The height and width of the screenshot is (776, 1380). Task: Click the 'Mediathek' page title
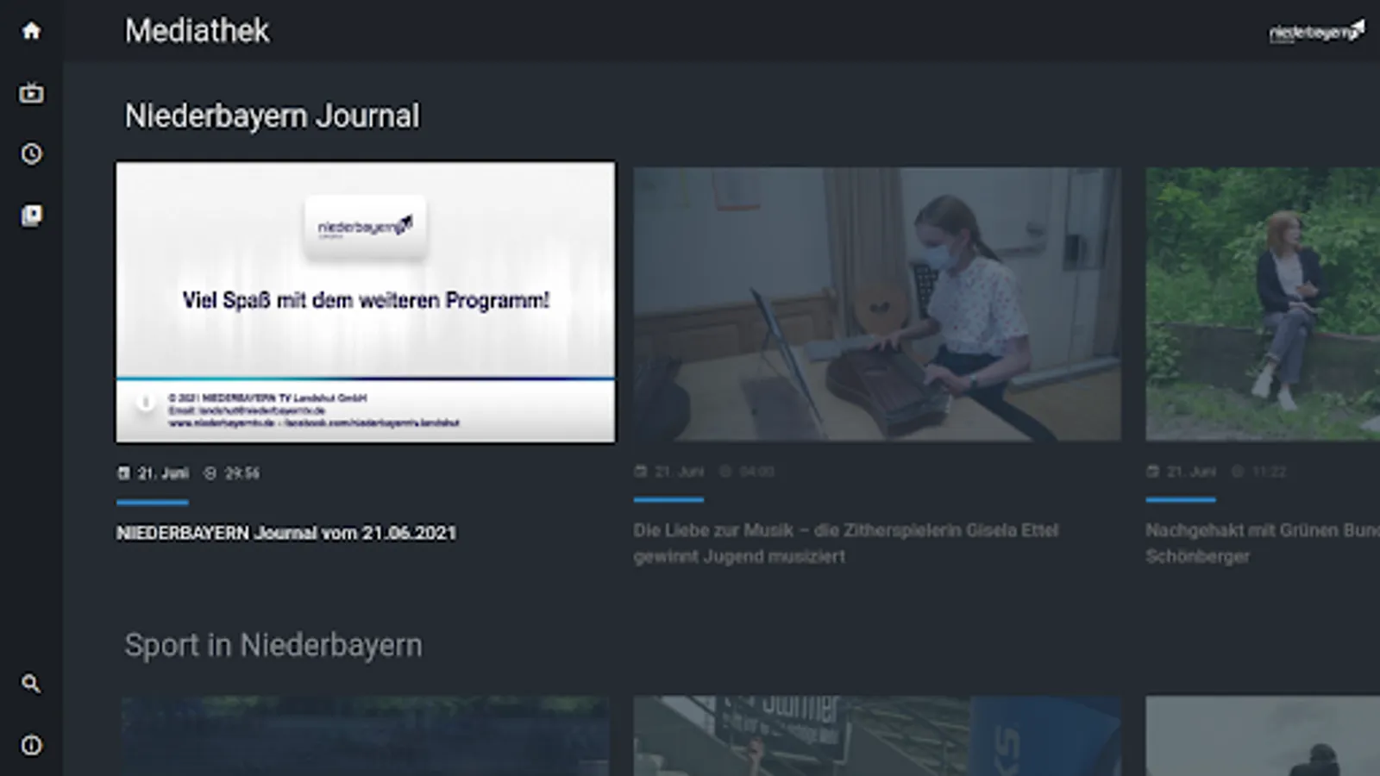[198, 31]
